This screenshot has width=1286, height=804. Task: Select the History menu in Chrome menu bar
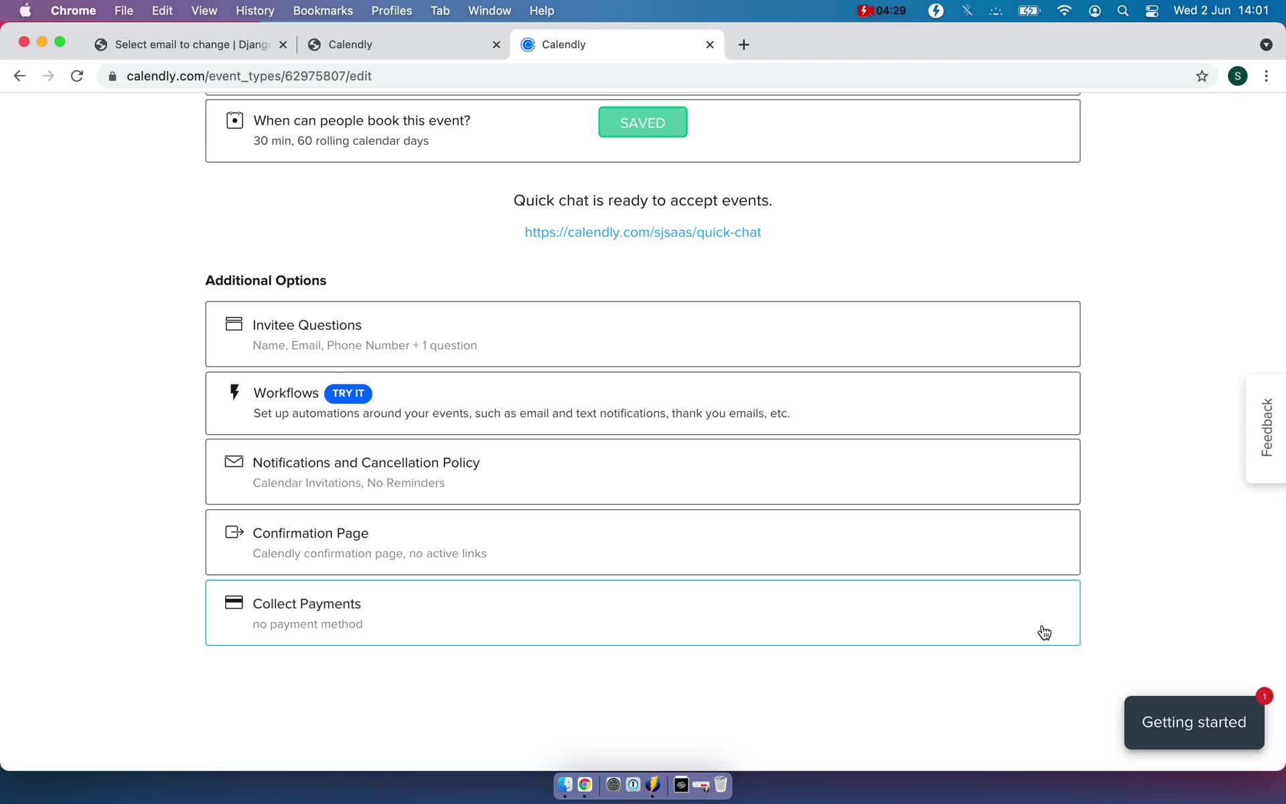[x=255, y=10]
